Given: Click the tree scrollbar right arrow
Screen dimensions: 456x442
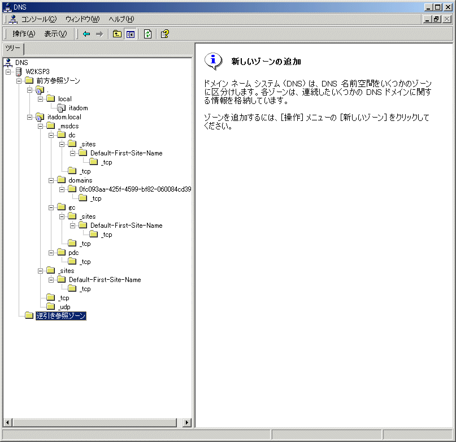Looking at the screenshot, I should point(186,423).
